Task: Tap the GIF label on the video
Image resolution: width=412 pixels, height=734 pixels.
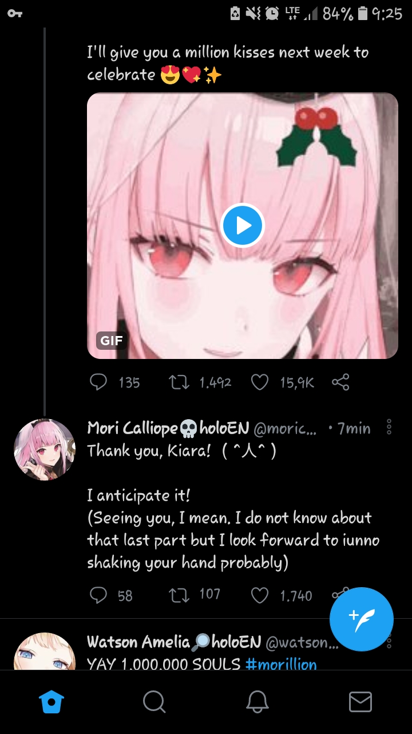Action: click(110, 340)
